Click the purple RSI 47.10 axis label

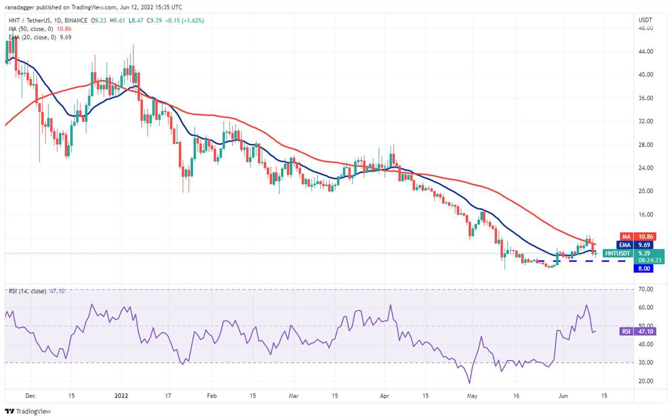click(x=637, y=332)
